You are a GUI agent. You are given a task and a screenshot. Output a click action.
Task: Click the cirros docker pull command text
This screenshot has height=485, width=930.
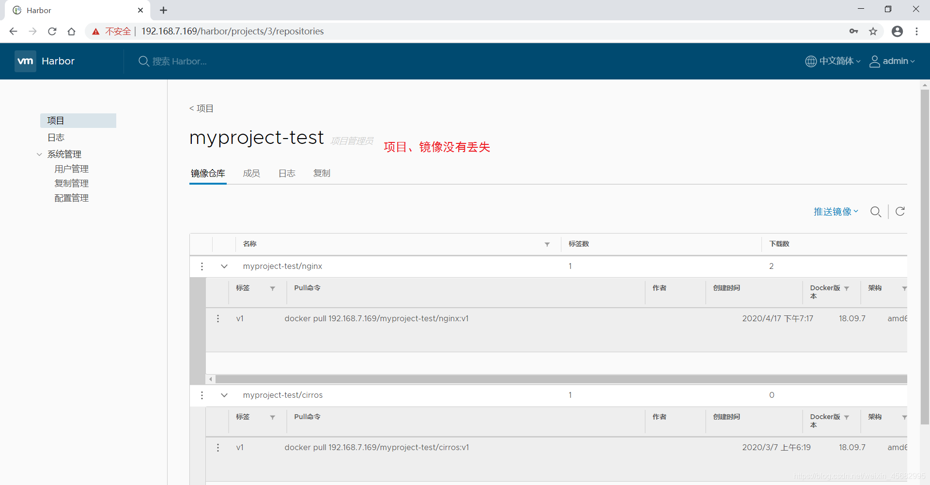376,447
